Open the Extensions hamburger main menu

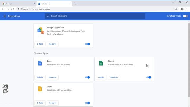(5, 16)
